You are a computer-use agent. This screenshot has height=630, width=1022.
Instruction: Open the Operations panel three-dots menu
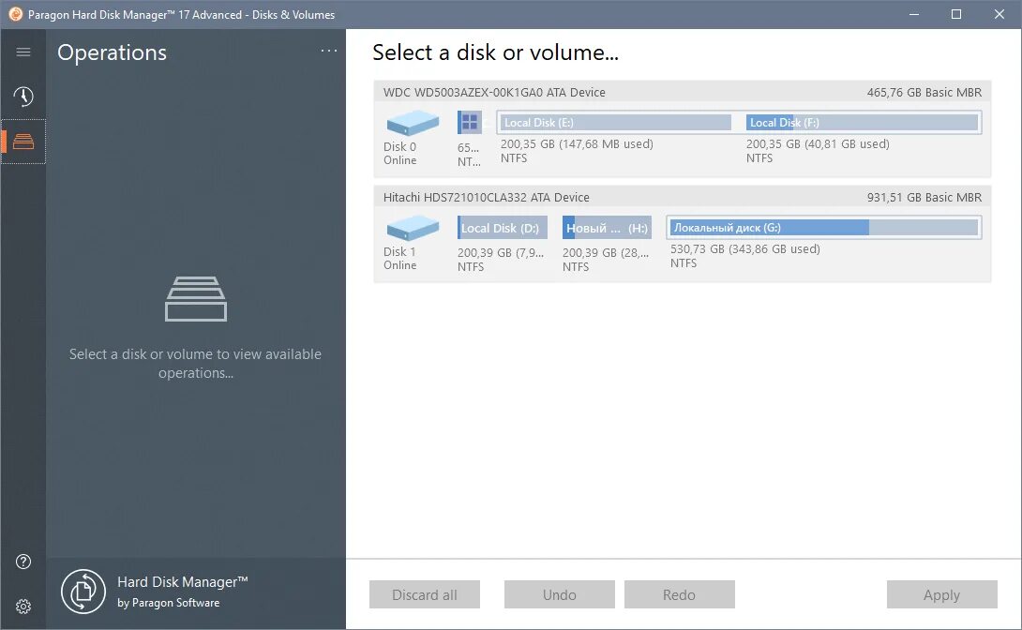click(x=329, y=51)
